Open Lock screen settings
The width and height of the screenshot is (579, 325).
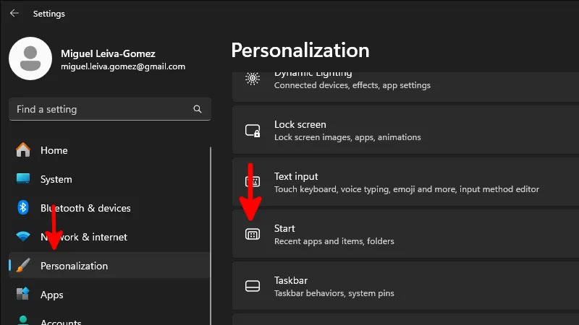tap(405, 130)
